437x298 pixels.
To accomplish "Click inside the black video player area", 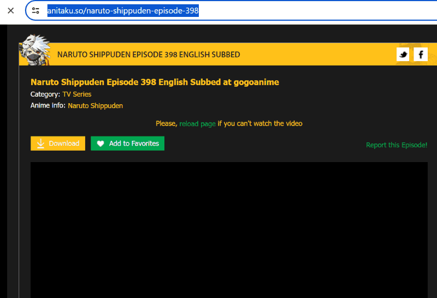I will pos(229,229).
